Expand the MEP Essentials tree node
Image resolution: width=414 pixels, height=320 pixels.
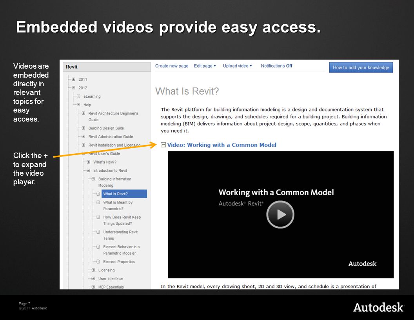(93, 287)
